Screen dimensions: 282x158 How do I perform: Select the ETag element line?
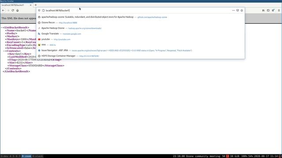[x=34, y=60]
